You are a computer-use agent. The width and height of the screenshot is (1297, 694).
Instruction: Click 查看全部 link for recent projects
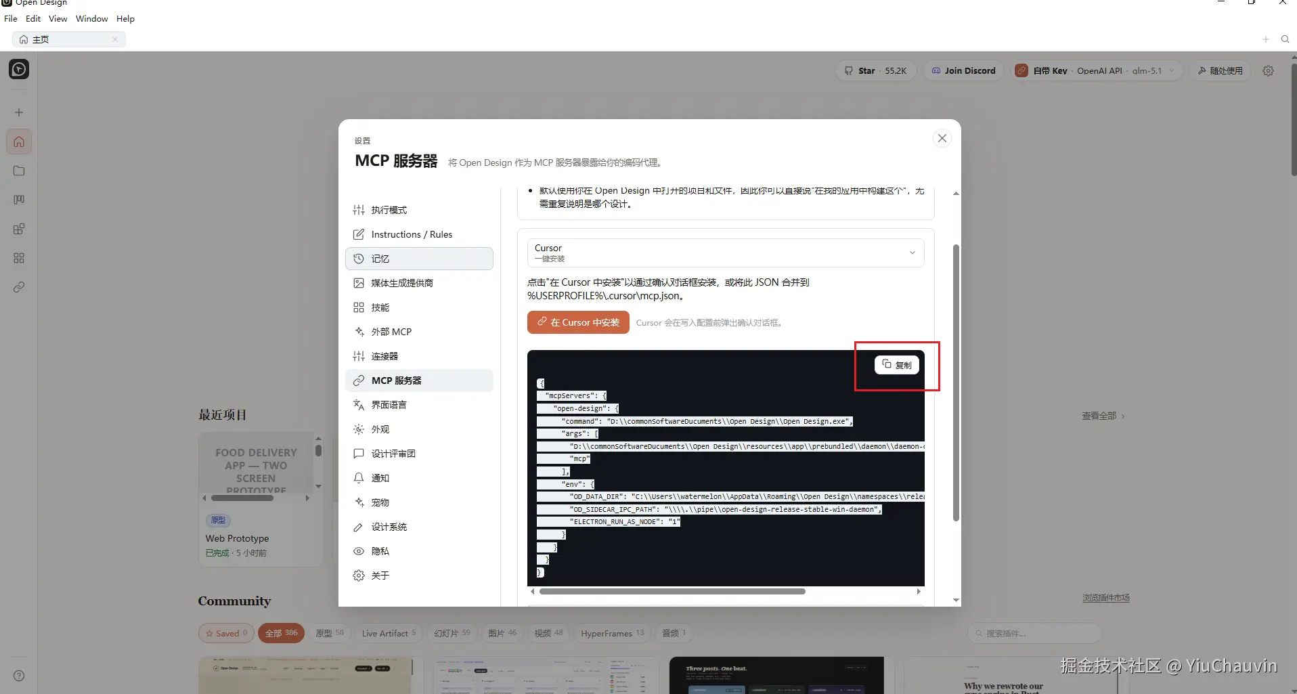(x=1103, y=416)
